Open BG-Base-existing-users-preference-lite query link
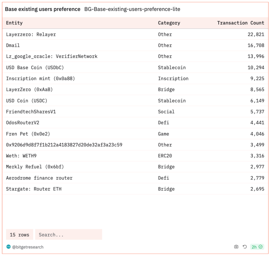This screenshot has width=270, height=256. (132, 9)
